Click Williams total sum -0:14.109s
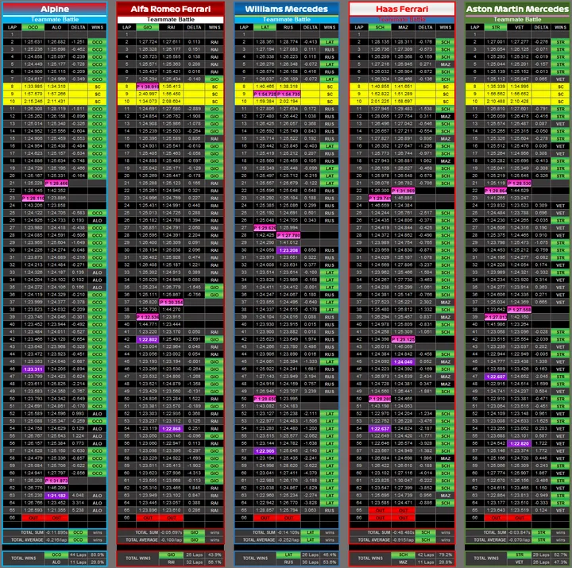Screen dimensions: 572x568 tap(288, 532)
